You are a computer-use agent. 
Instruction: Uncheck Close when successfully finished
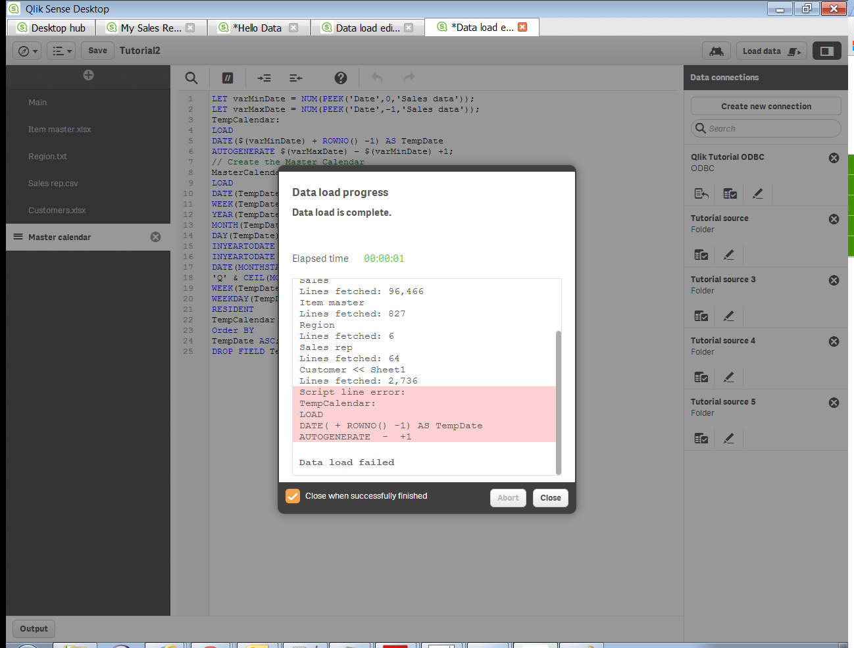(x=293, y=496)
